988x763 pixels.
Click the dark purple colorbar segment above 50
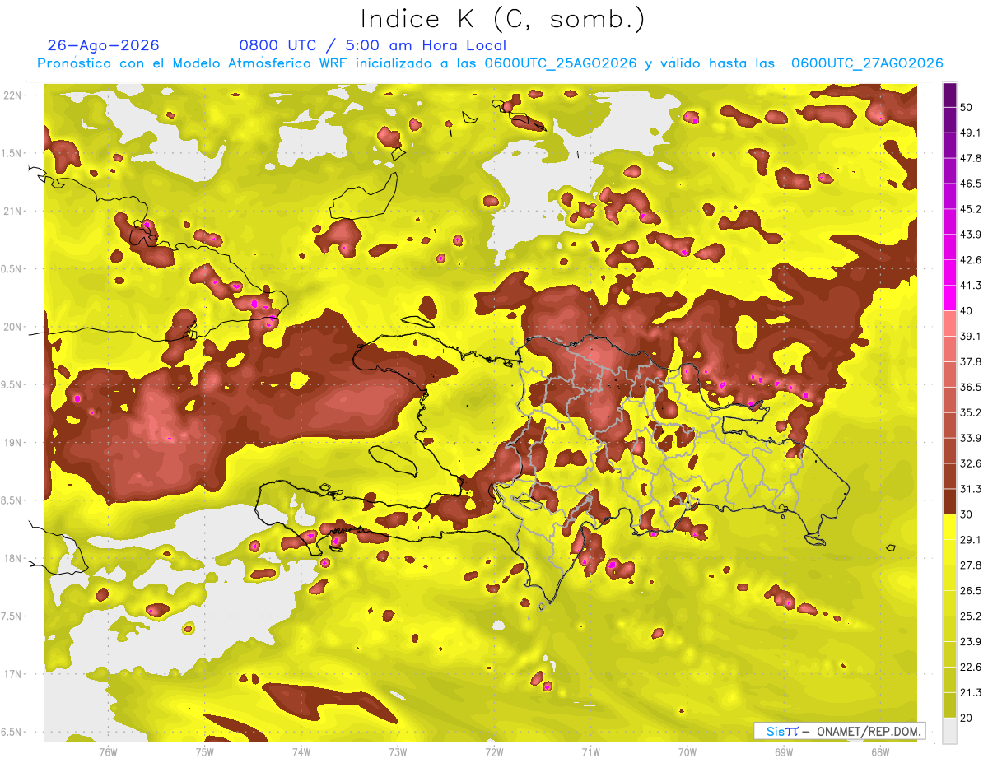(x=949, y=95)
